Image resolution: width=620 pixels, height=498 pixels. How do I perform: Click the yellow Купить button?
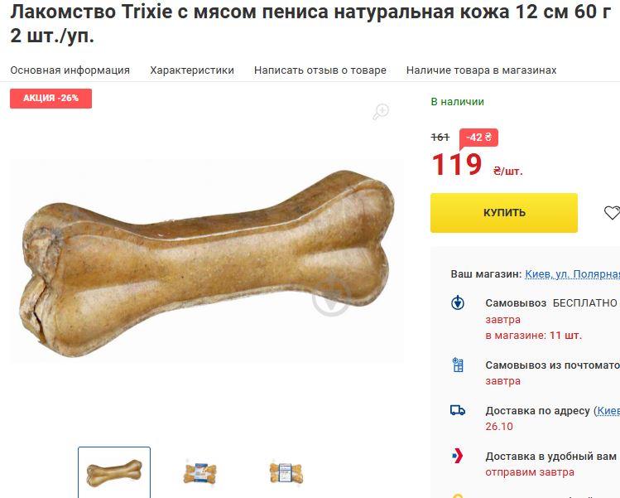504,213
